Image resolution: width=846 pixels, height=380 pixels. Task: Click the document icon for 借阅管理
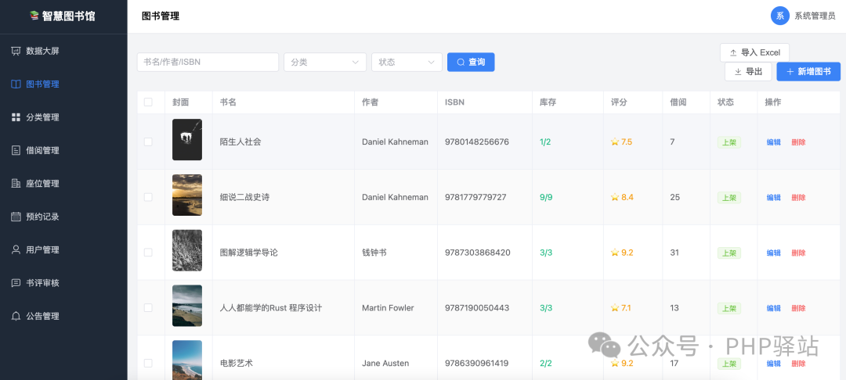[x=16, y=150]
